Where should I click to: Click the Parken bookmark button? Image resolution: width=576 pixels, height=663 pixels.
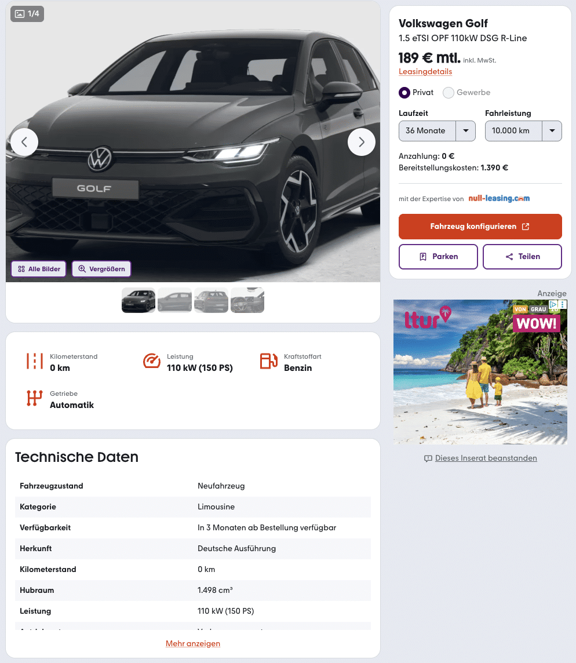[438, 257]
